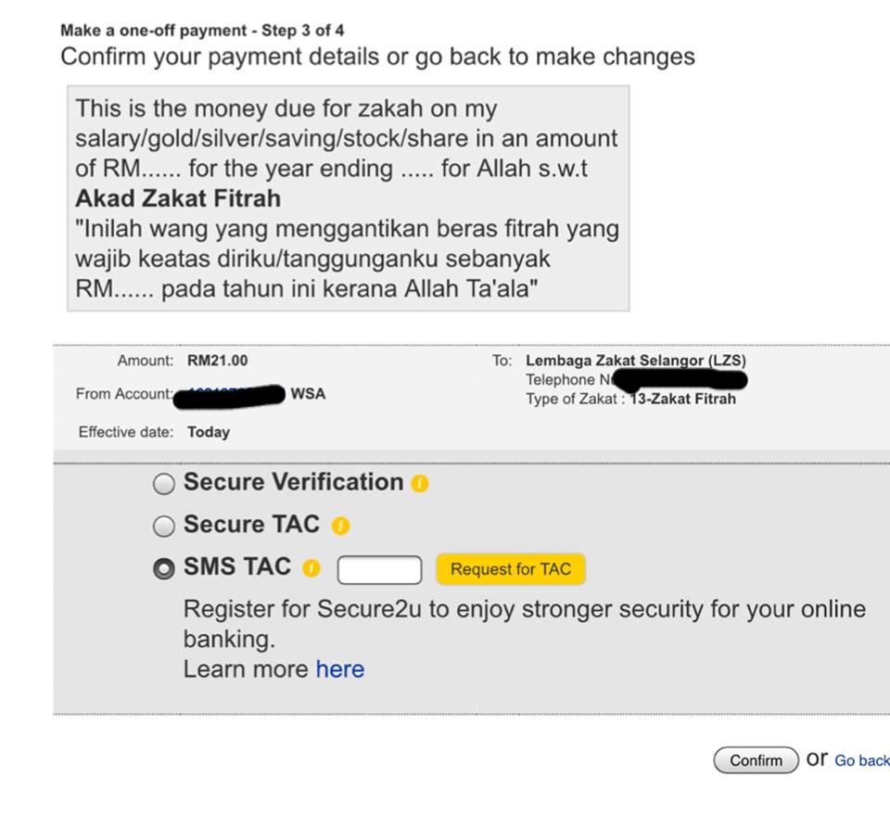Click the Akad Zakat Fitrah heading
This screenshot has height=826, width=890.
pos(178,198)
